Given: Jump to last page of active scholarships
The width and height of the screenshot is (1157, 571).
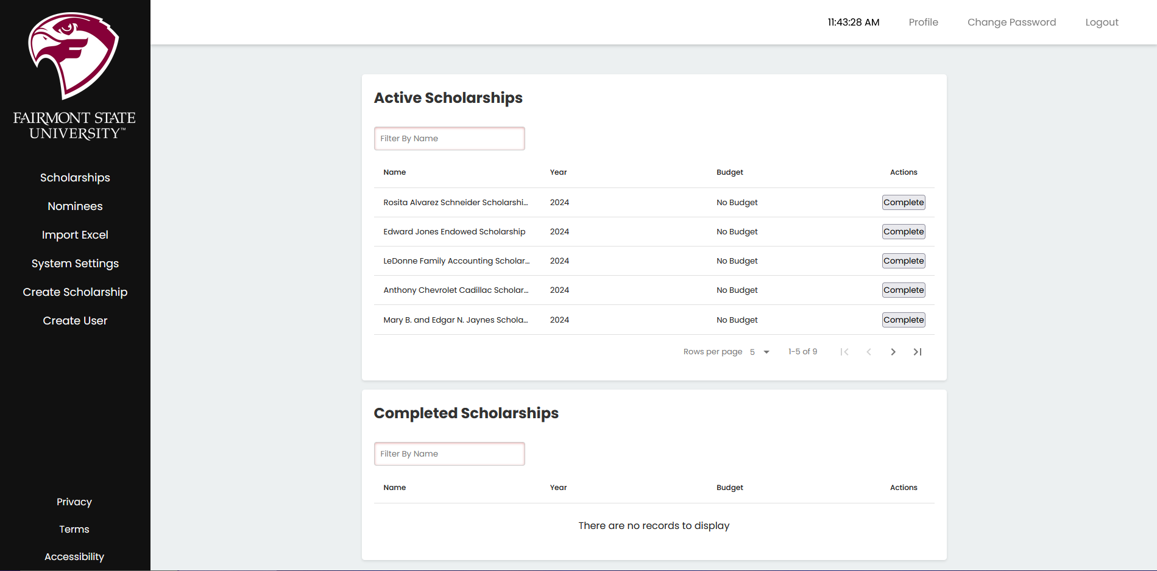Looking at the screenshot, I should [x=917, y=352].
